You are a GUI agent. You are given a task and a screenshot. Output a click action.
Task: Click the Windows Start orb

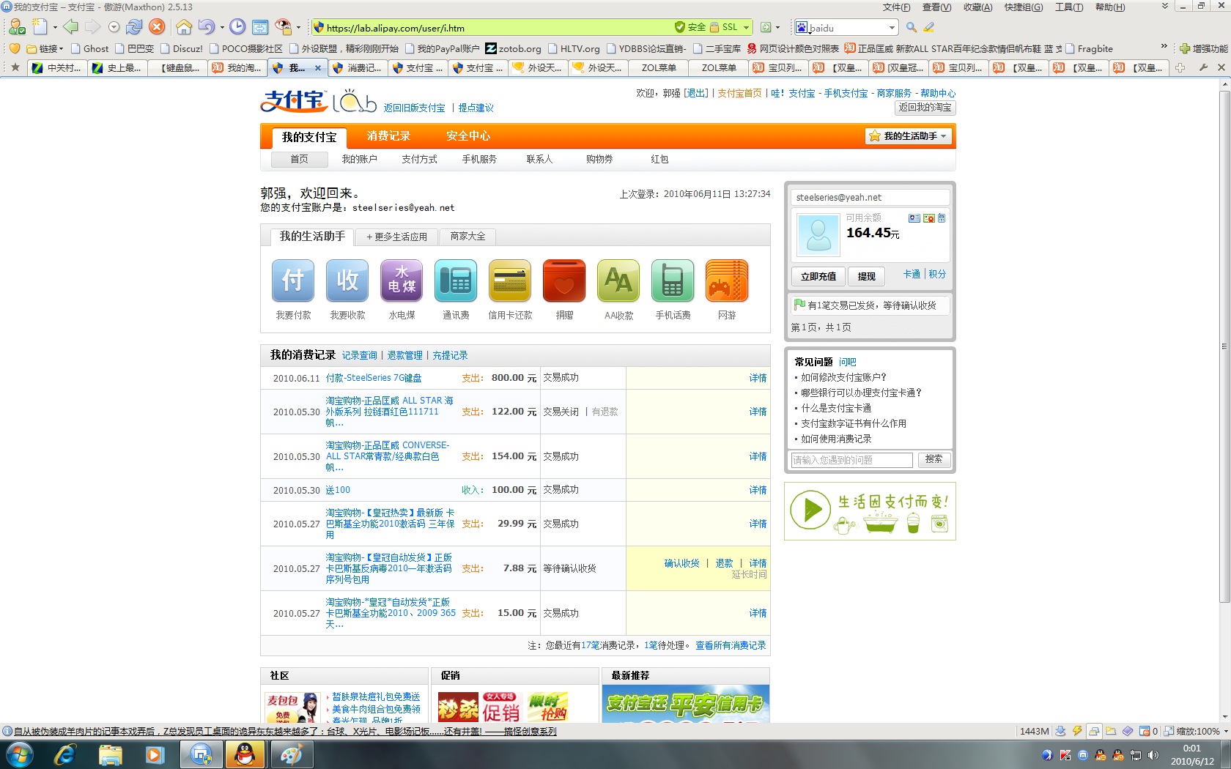[x=18, y=754]
